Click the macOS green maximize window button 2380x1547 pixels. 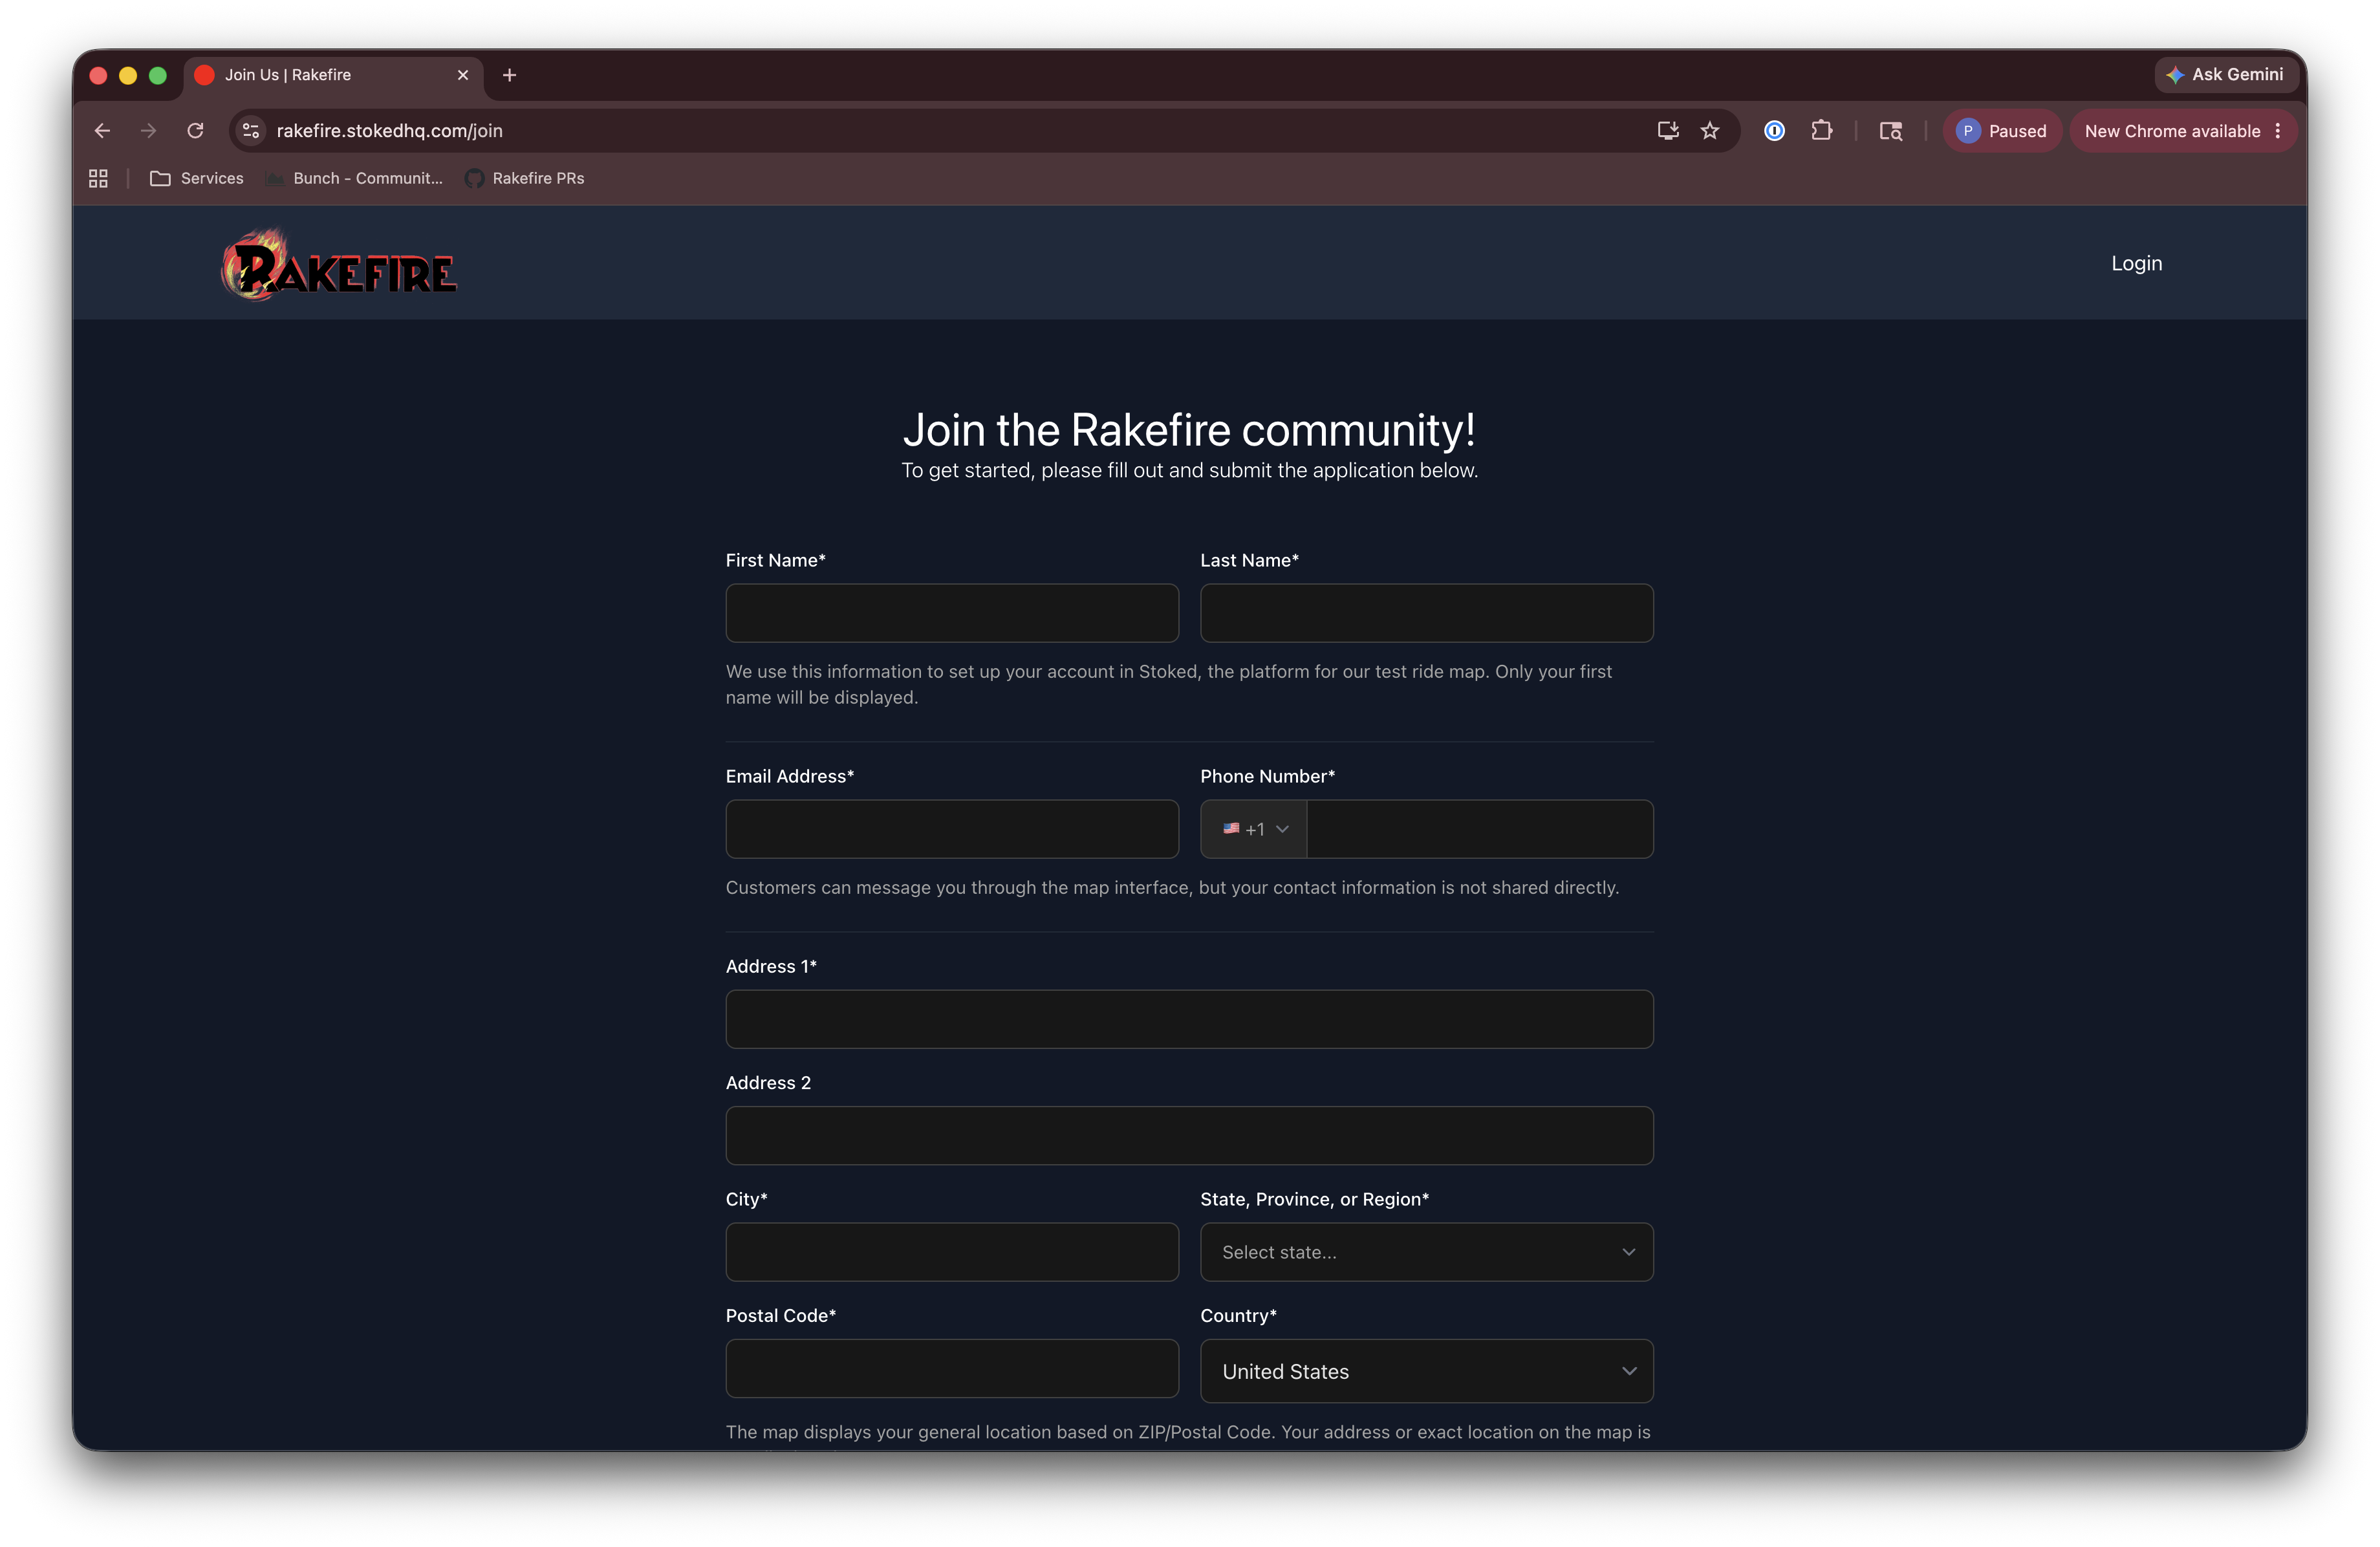158,75
